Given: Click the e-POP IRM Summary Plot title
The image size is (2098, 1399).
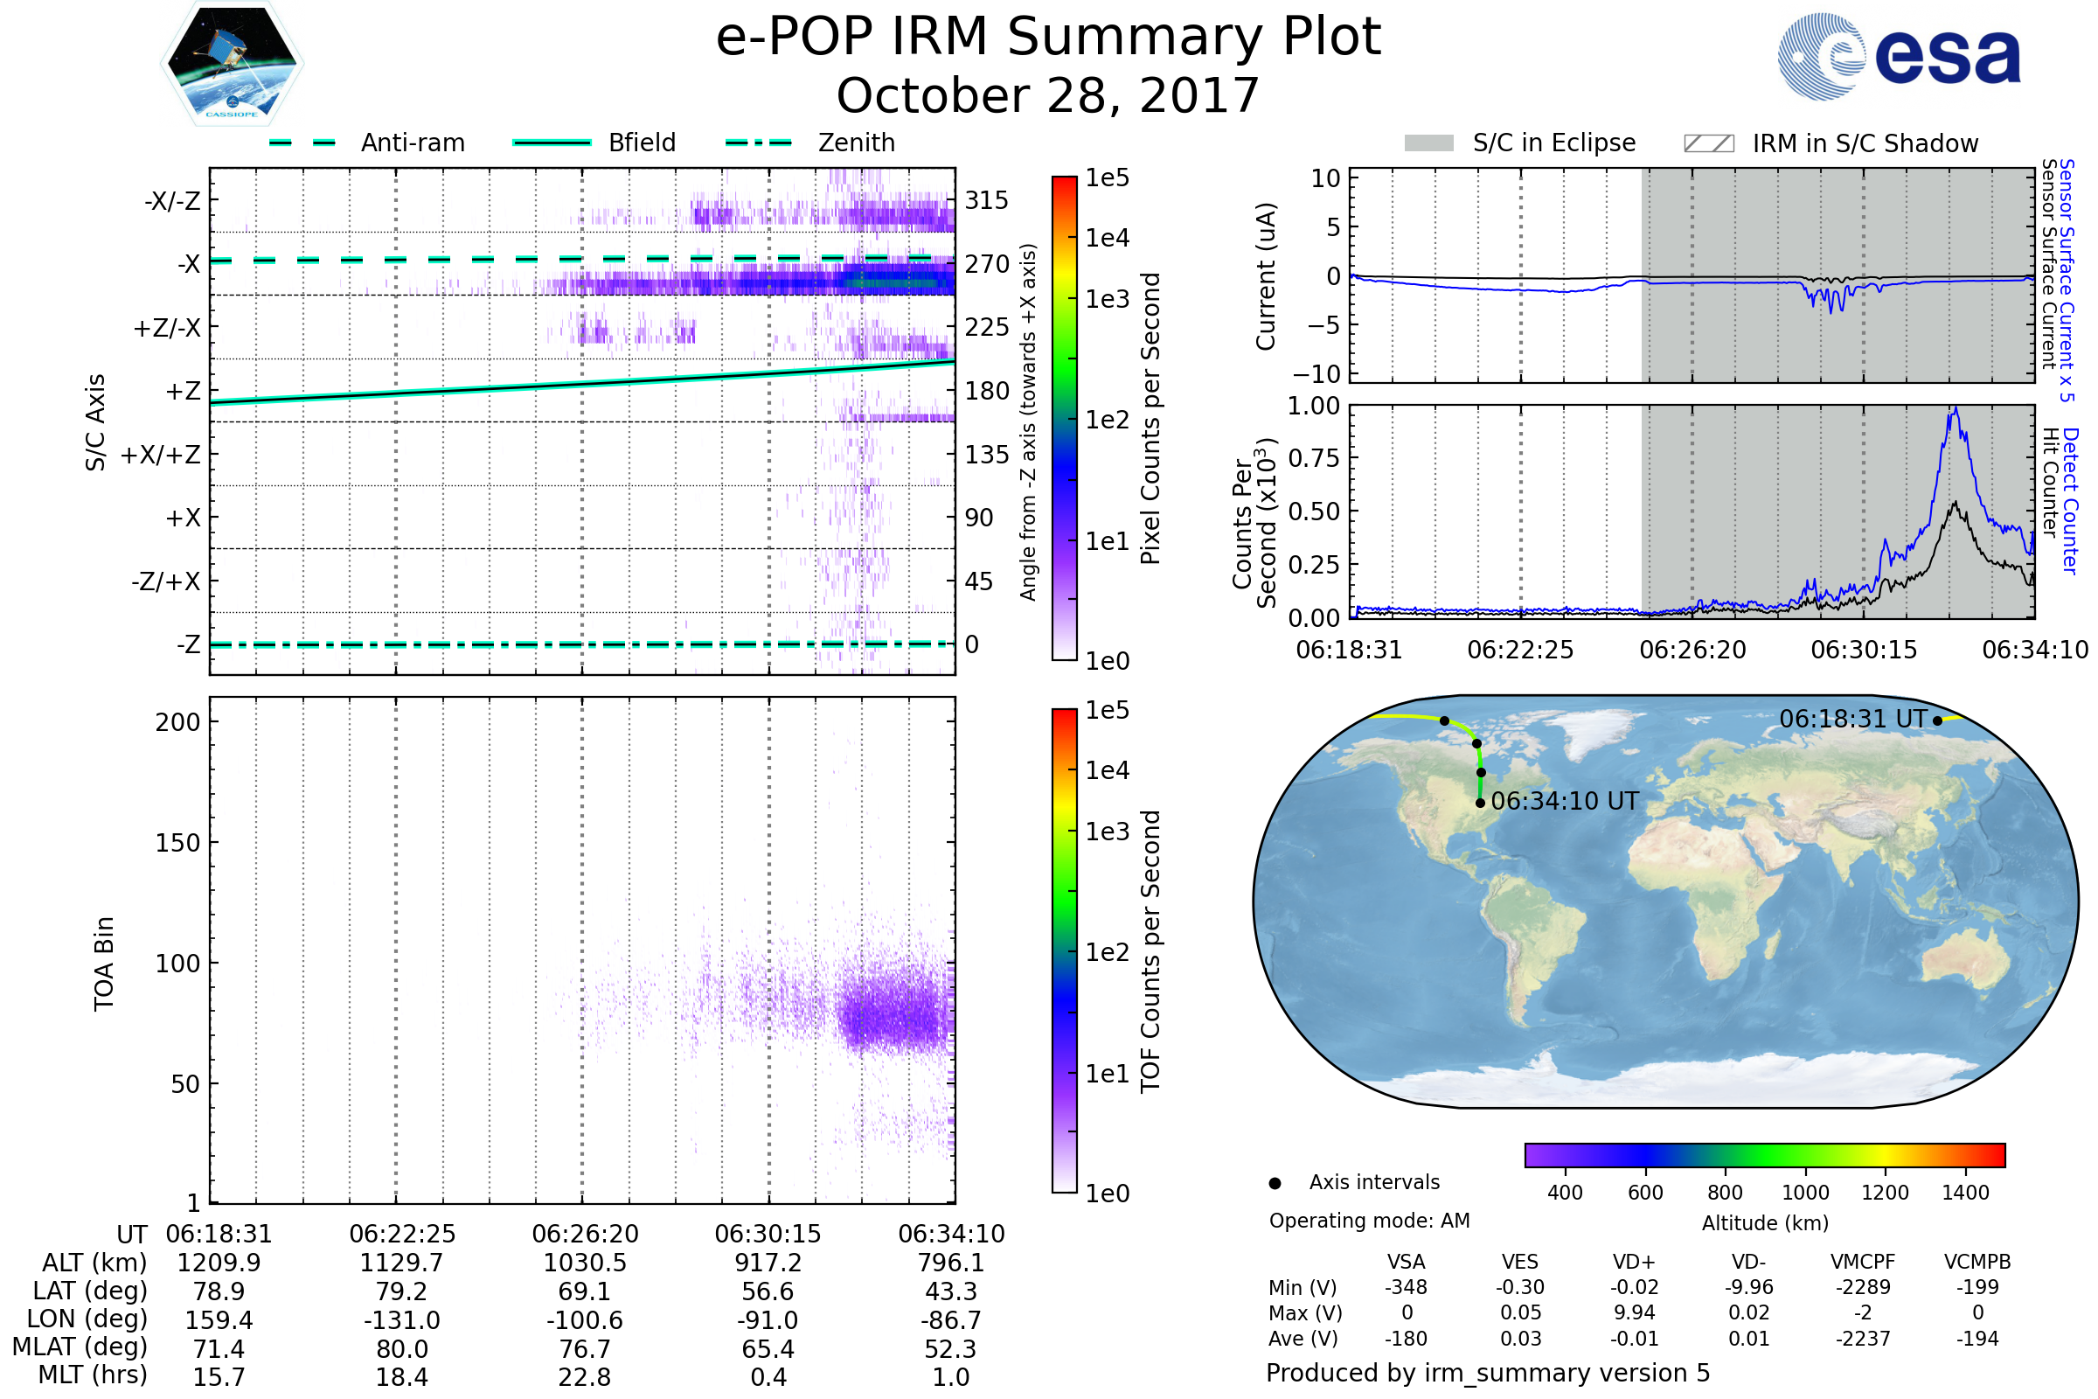Looking at the screenshot, I should [1048, 38].
